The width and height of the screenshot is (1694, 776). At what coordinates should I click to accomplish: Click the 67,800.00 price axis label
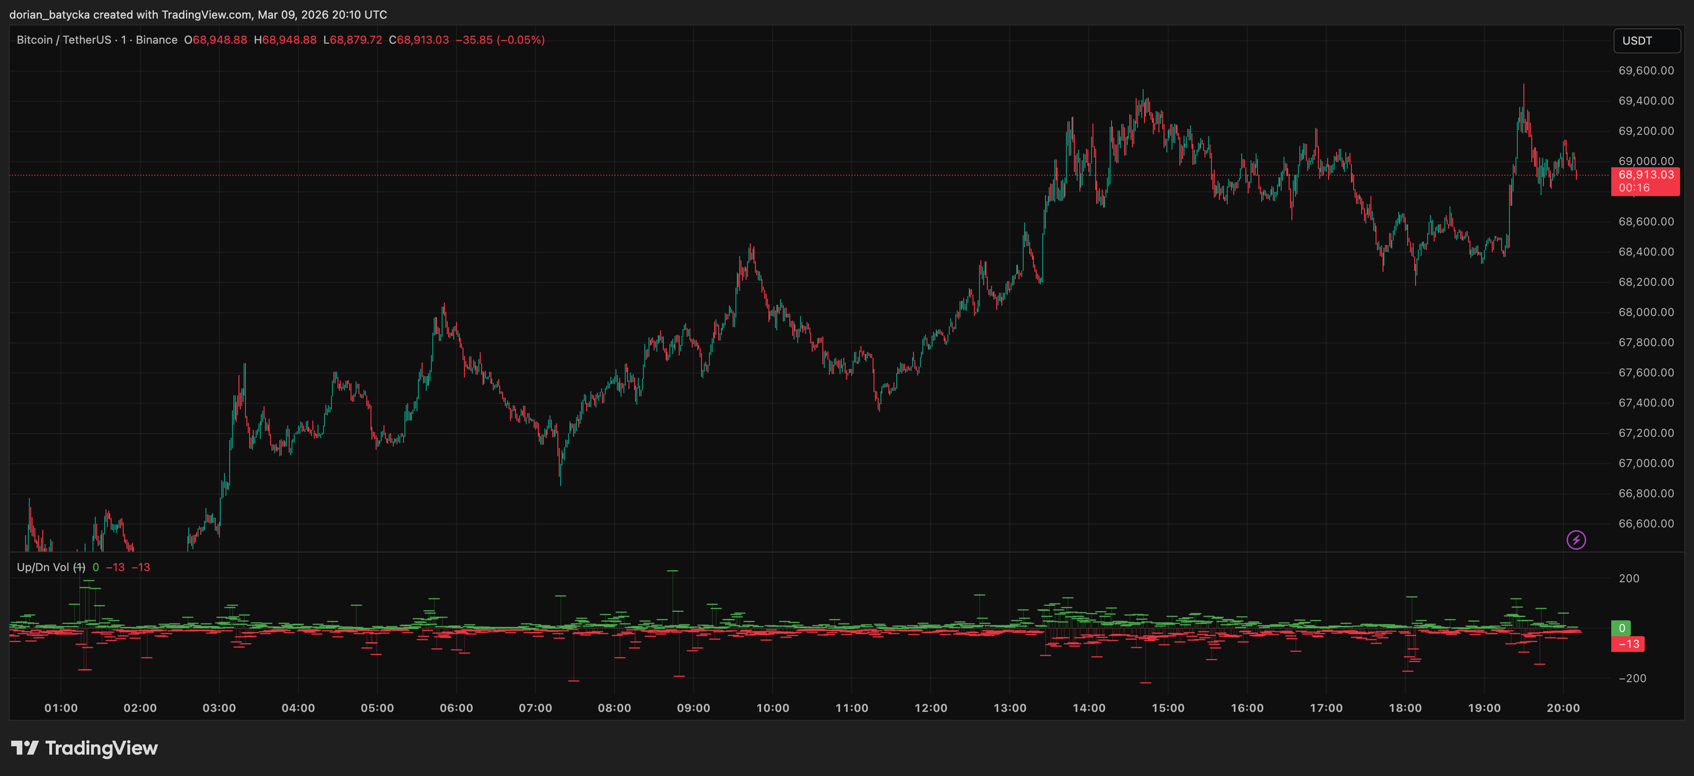pos(1646,343)
